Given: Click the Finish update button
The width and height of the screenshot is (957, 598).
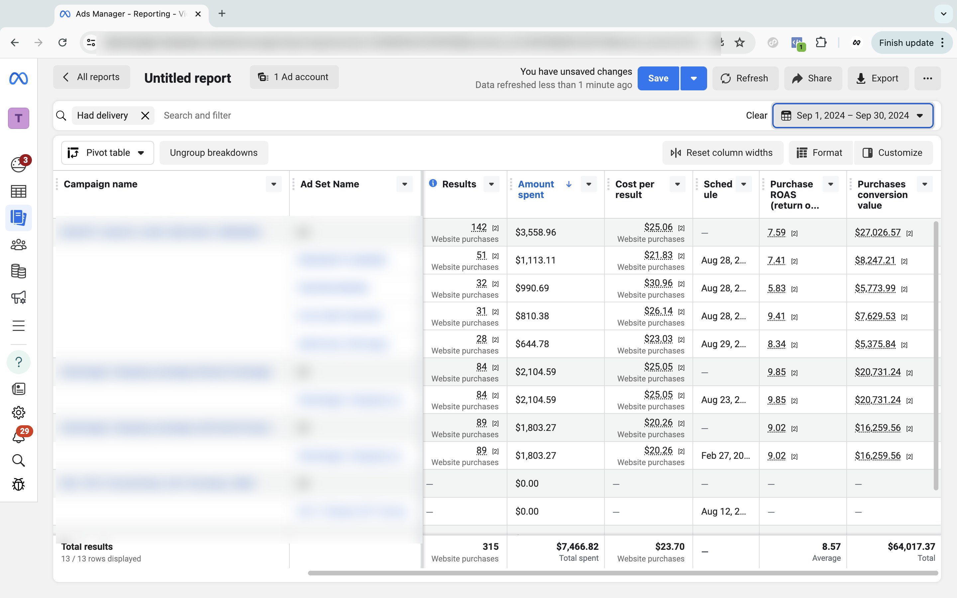Looking at the screenshot, I should point(911,43).
